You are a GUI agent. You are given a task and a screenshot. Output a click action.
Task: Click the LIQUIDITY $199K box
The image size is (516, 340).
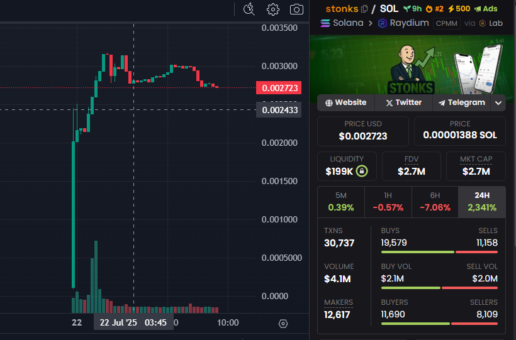[347, 166]
